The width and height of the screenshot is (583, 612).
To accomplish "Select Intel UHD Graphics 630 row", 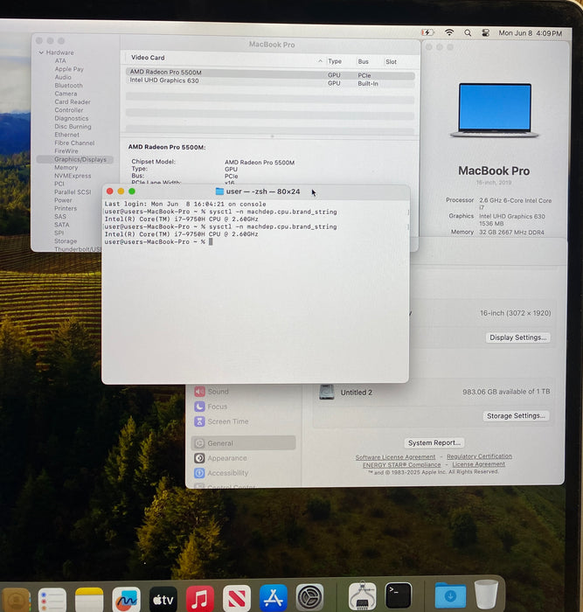I will coord(270,81).
